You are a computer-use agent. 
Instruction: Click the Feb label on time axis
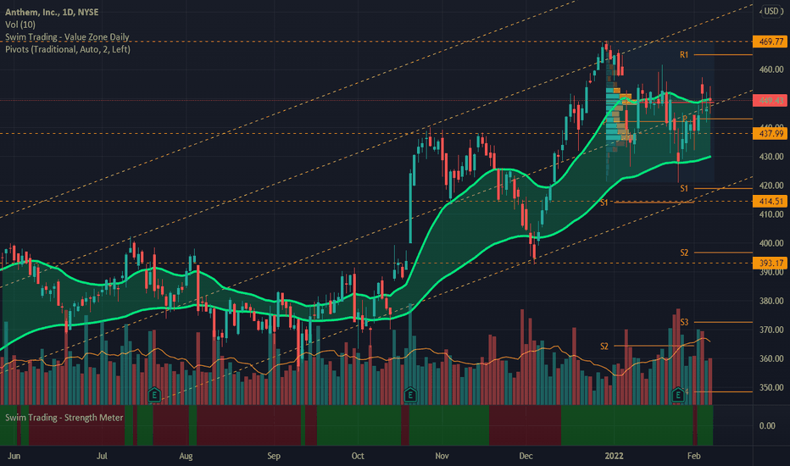[x=693, y=456]
